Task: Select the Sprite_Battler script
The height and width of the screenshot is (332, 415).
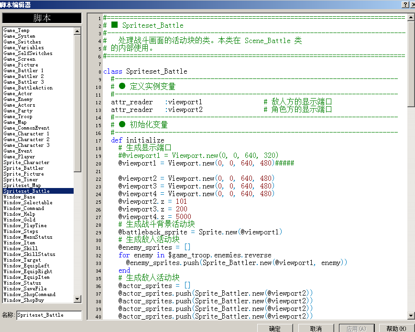Action: tap(38, 168)
